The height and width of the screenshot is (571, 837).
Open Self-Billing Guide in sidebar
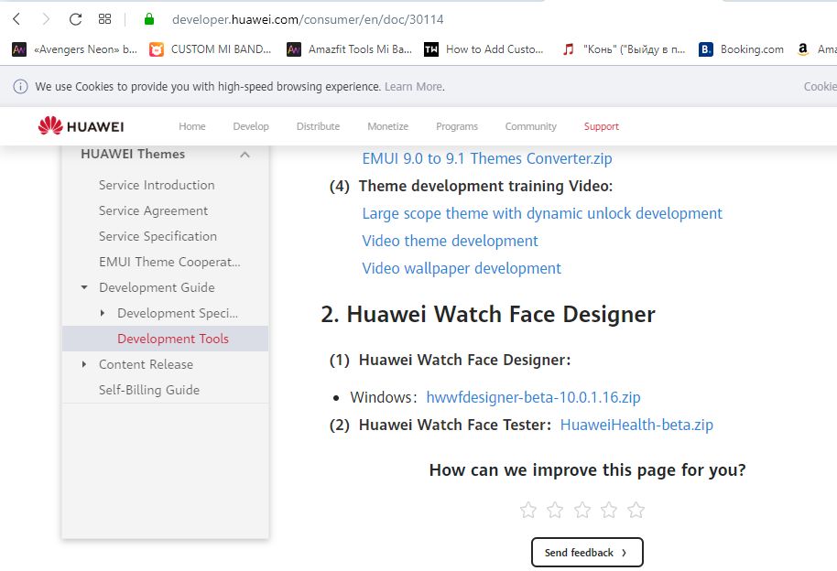coord(149,390)
